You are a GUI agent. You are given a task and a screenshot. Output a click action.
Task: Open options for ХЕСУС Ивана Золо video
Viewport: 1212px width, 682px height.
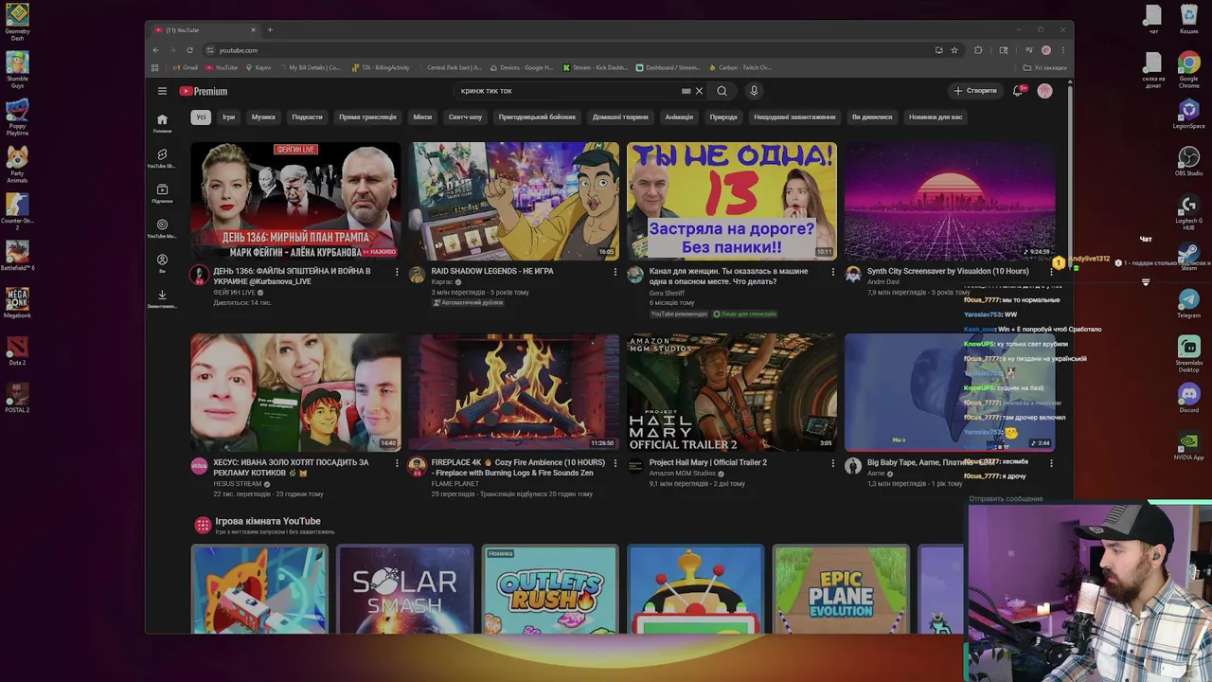397,463
